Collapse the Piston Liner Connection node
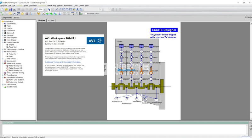 tap(3, 77)
